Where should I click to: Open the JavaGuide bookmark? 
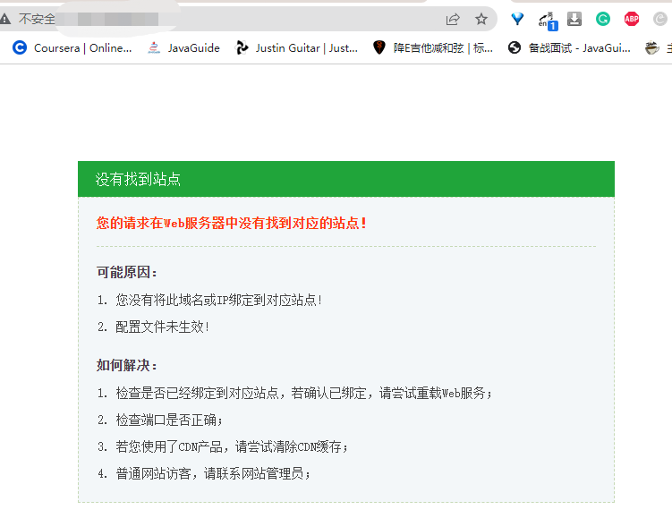pos(183,47)
